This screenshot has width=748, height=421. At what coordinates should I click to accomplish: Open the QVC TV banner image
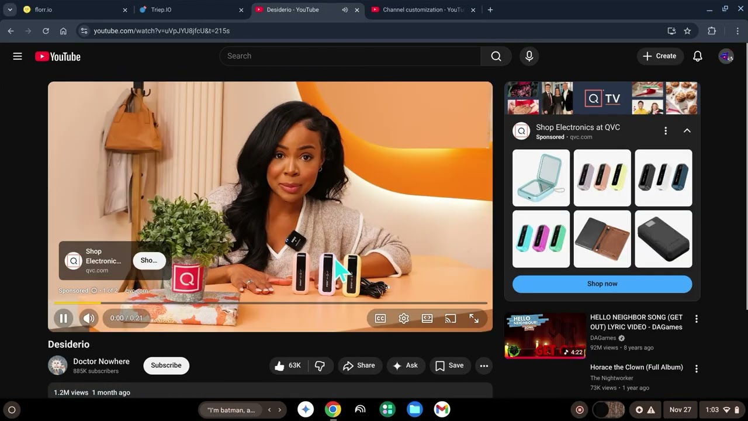[602, 98]
